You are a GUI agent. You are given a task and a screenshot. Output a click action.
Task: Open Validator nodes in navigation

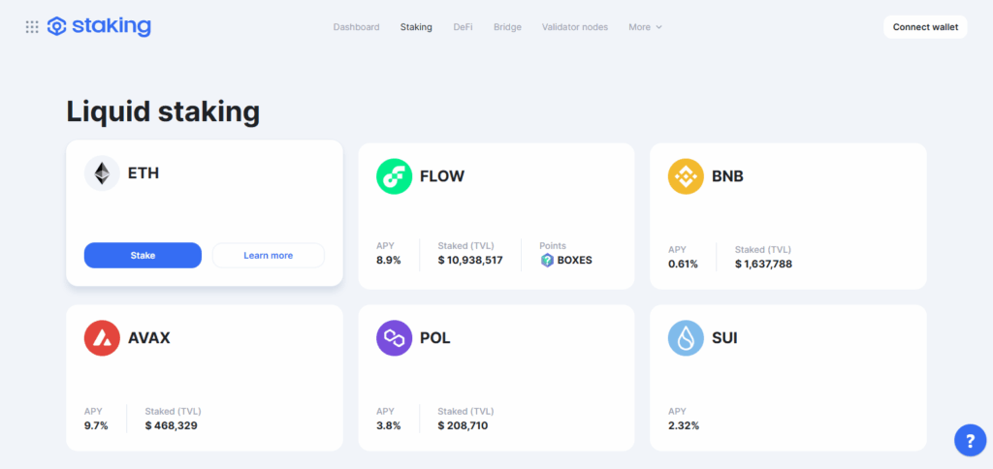point(575,27)
